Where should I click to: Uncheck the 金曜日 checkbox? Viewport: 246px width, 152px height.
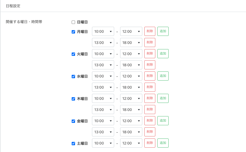(73, 121)
